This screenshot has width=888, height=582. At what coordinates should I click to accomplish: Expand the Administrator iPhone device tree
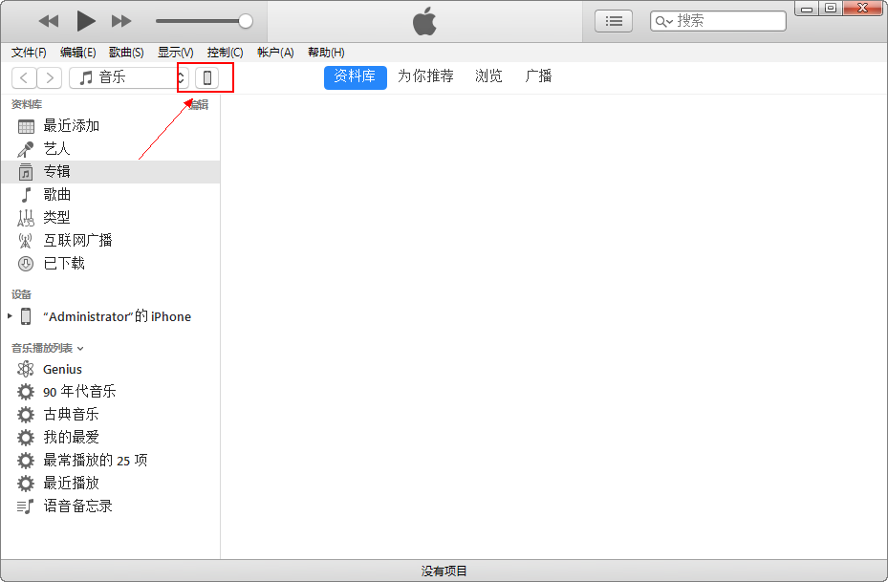coord(10,316)
